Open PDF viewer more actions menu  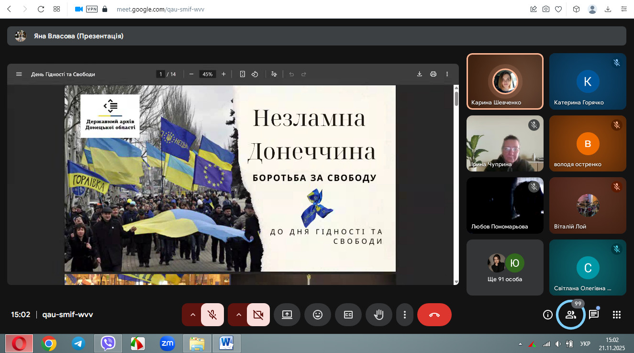[x=447, y=74]
